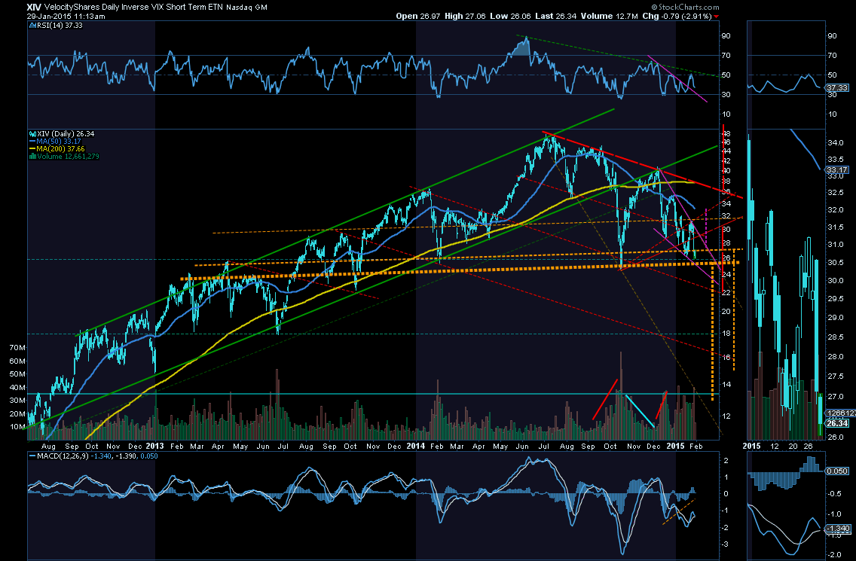Click the blue MA(50) line swatch in legend
856x561 pixels.
pyautogui.click(x=32, y=142)
